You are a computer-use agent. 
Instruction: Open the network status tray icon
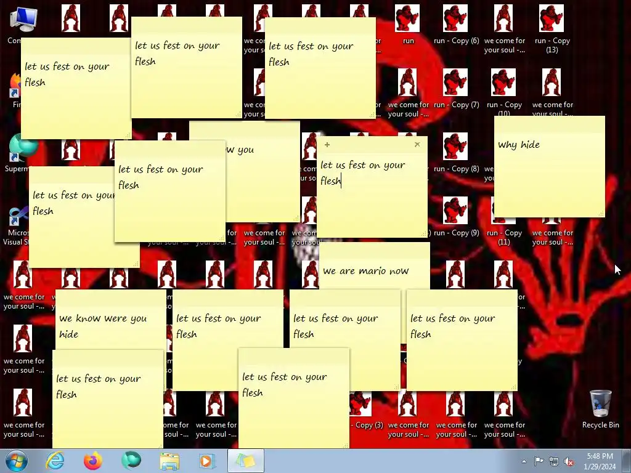pyautogui.click(x=554, y=461)
